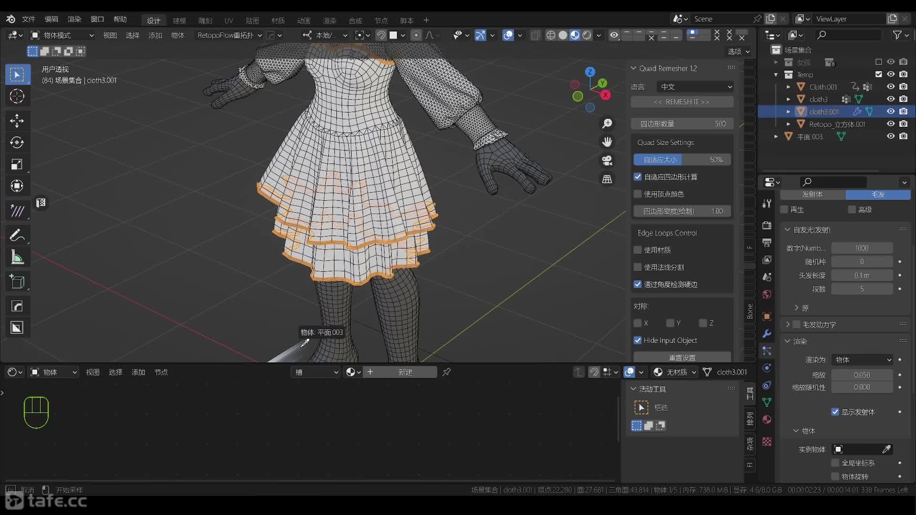
Task: Activate the 3D Cursor tool
Action: (17, 96)
